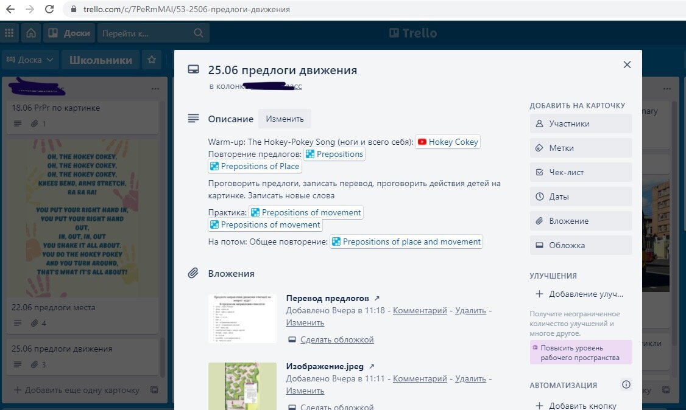The height and width of the screenshot is (410, 686).
Task: Open card 25.06 предлоги движения in list
Action: click(x=82, y=356)
